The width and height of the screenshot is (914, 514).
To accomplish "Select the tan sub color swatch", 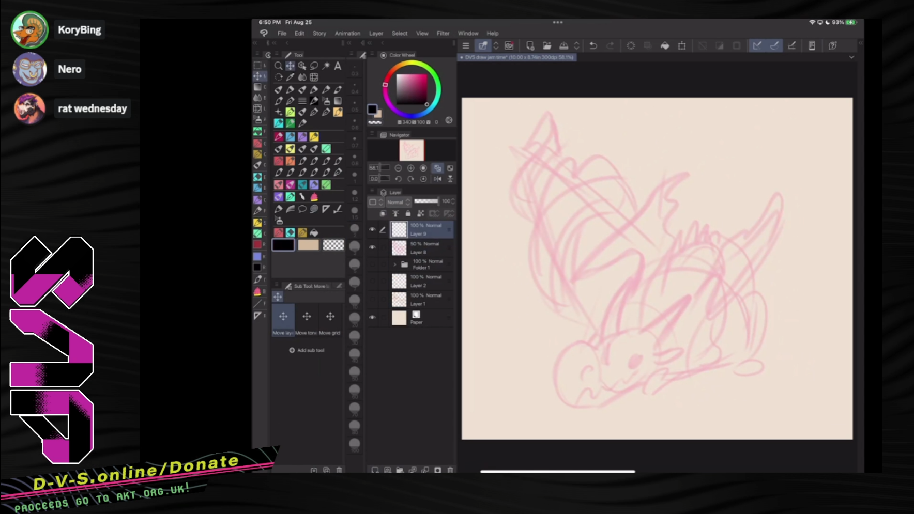I will 308,245.
